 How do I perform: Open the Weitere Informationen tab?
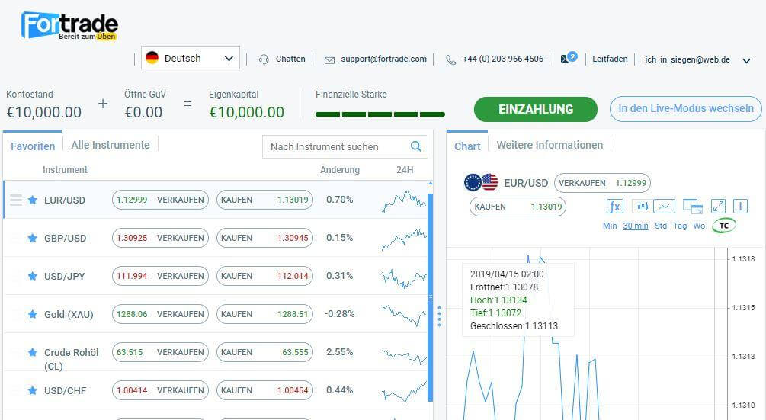[550, 145]
